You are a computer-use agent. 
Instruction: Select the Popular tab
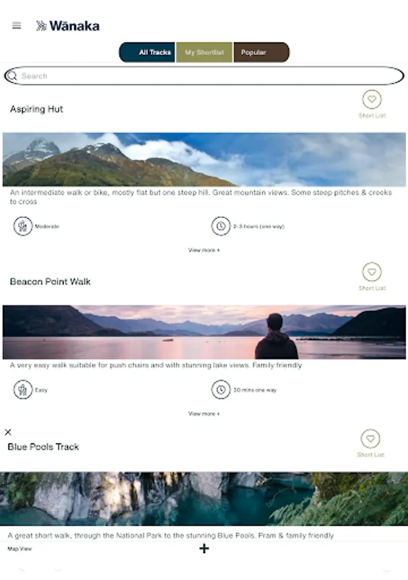click(261, 52)
